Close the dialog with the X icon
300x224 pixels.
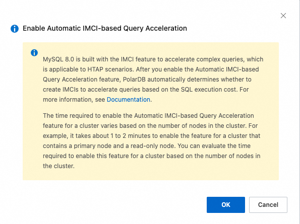283,16
